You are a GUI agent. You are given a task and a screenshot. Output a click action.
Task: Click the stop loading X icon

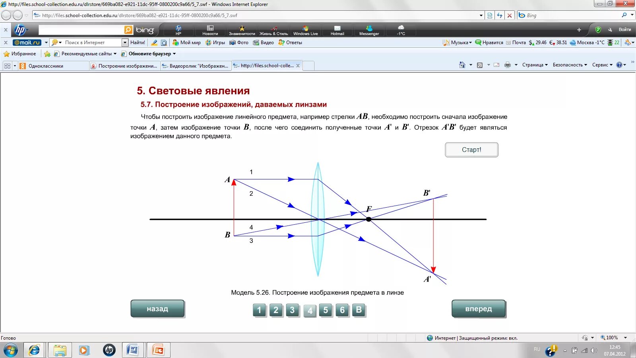pos(510,16)
